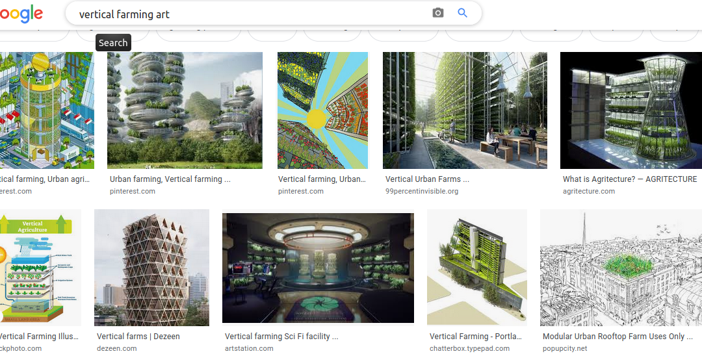Image resolution: width=702 pixels, height=358 pixels.
Task: Open the Portland green building render thumbnail
Action: point(476,268)
